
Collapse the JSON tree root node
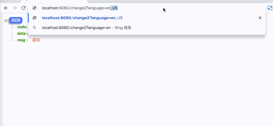(6, 21)
